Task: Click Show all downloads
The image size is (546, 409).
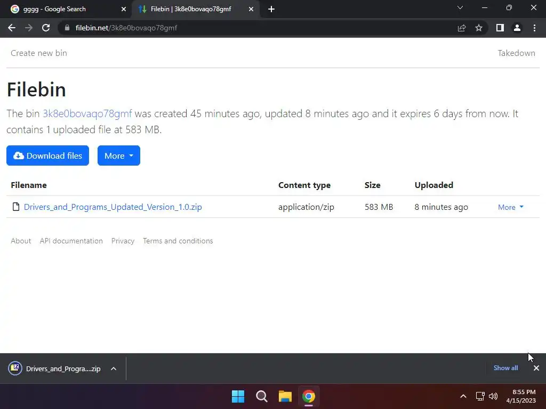Action: click(505, 368)
